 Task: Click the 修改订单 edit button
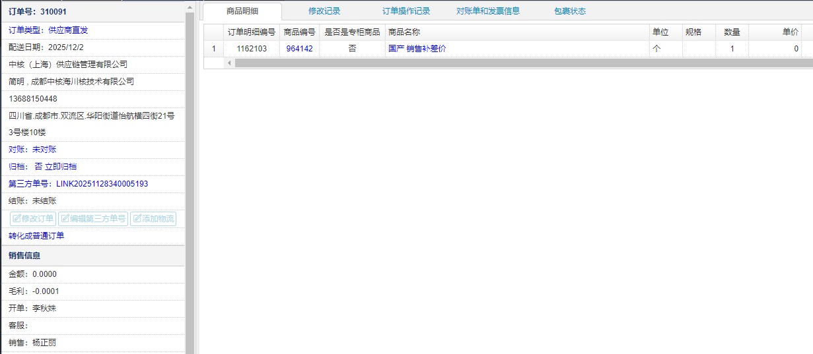pos(33,219)
